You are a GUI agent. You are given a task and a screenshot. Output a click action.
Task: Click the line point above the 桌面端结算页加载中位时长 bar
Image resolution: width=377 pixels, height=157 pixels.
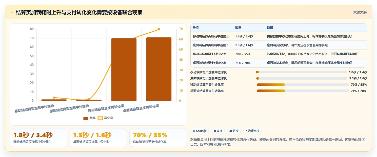(89, 99)
